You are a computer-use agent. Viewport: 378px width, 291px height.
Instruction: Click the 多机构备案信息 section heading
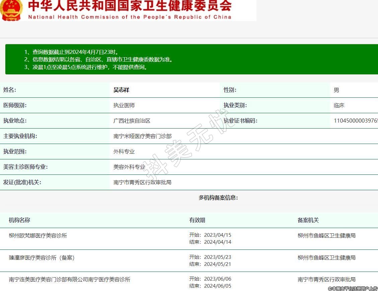click(x=218, y=198)
